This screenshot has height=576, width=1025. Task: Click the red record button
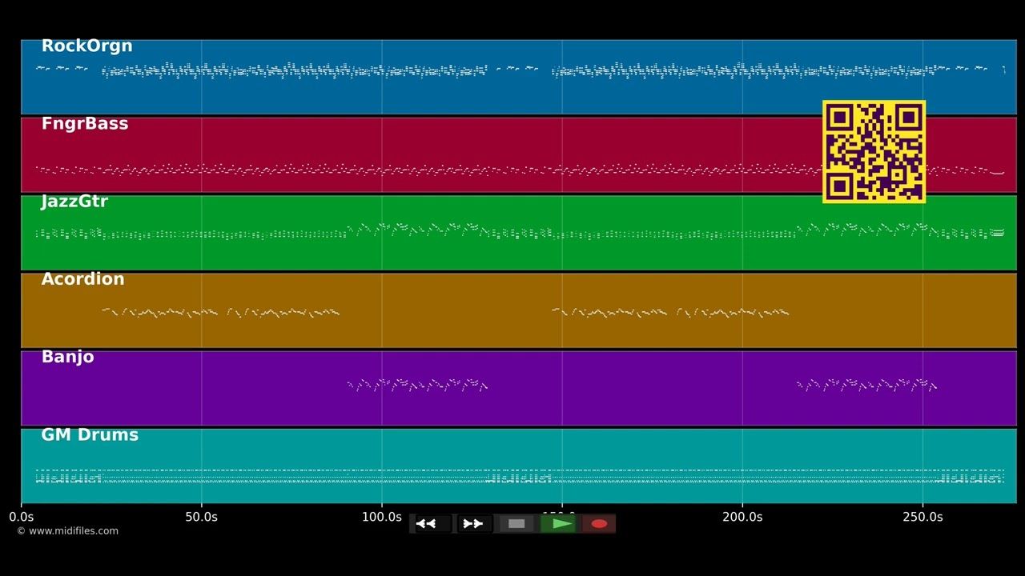click(x=599, y=524)
